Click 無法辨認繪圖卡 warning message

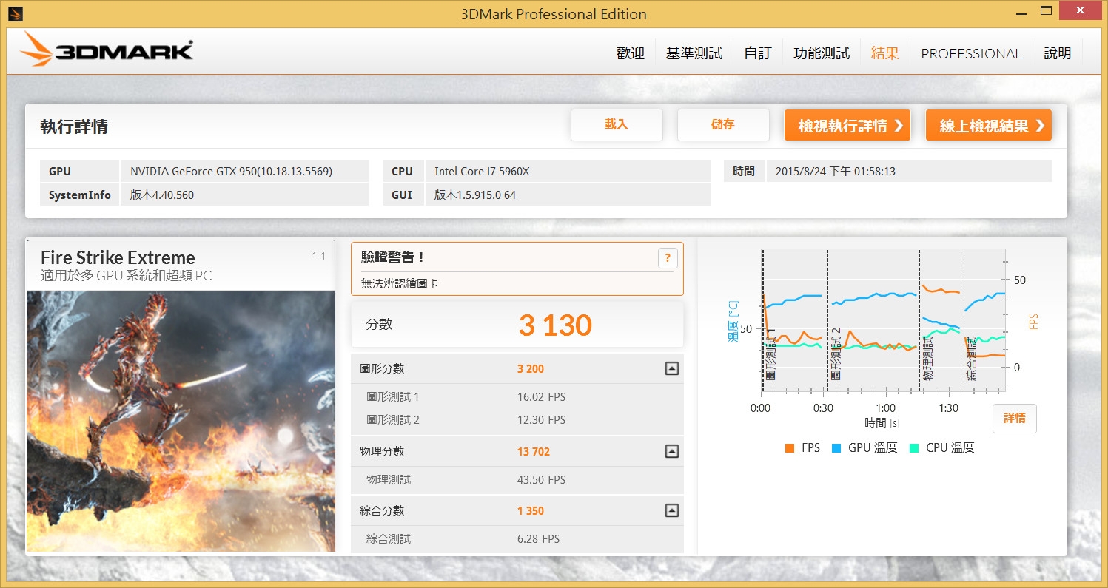pos(400,283)
